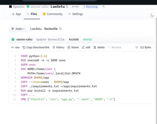Open saurav-sabu commit author link
Screen dimensions: 157x124
(x=24, y=39)
